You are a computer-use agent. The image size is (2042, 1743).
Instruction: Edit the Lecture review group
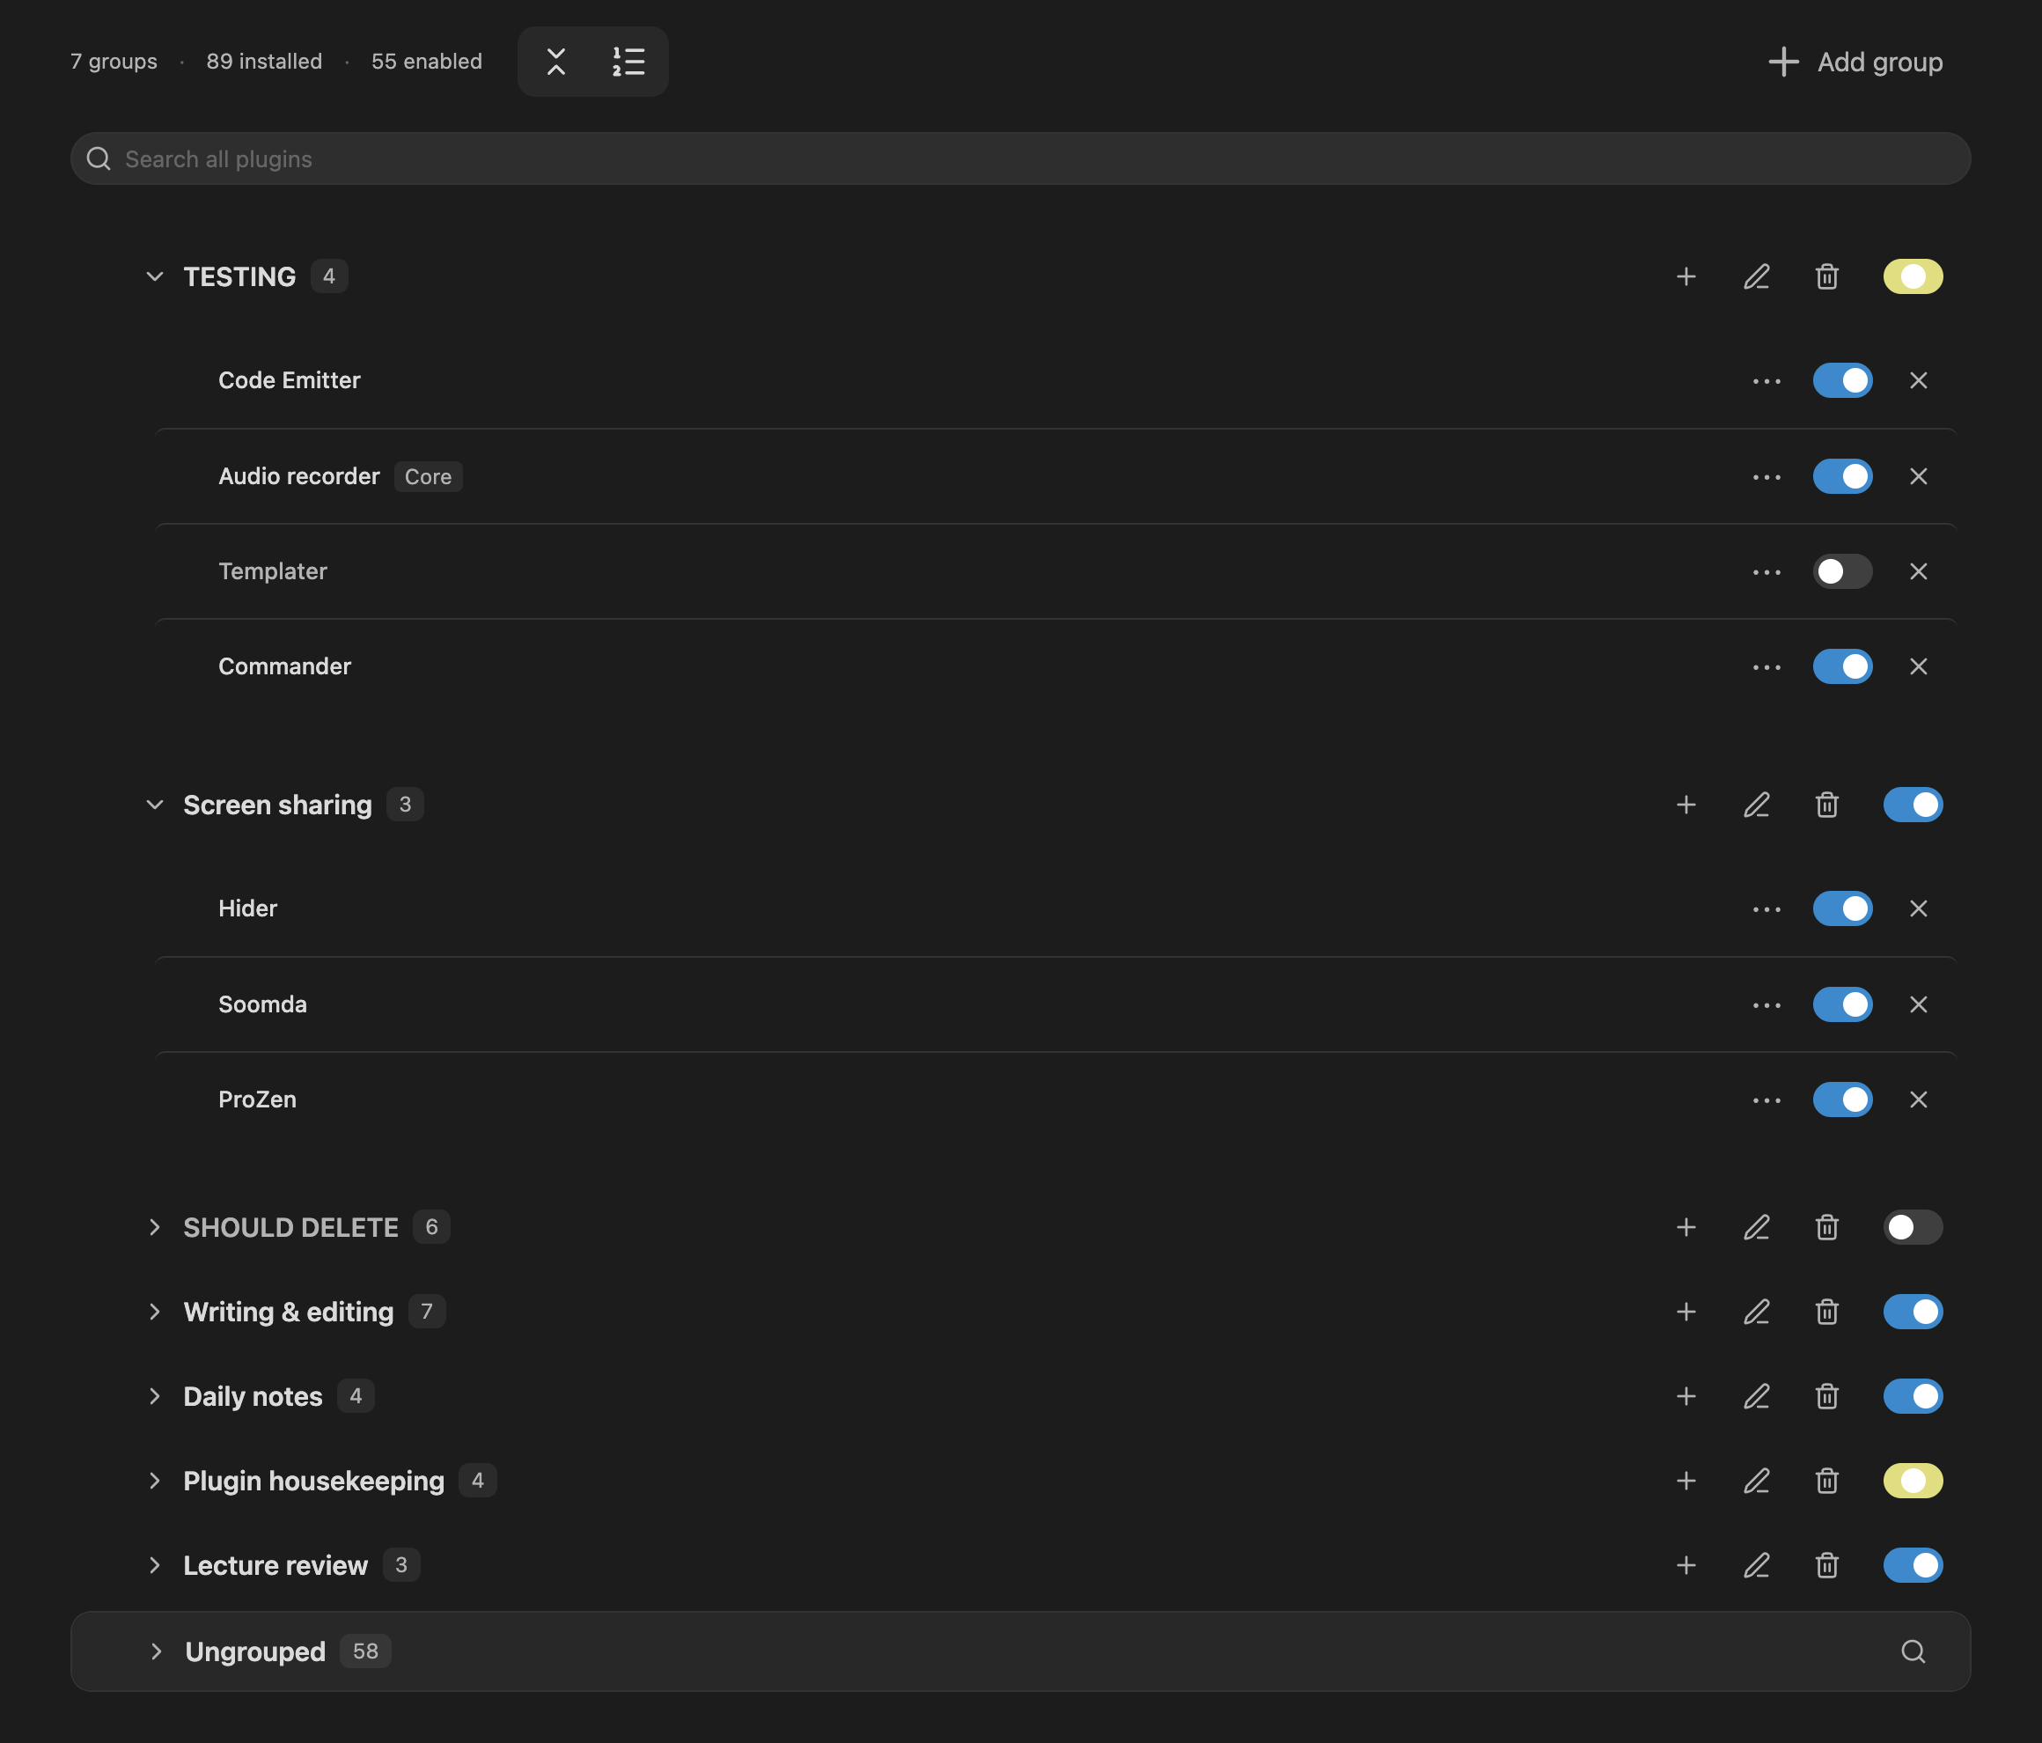pos(1756,1565)
